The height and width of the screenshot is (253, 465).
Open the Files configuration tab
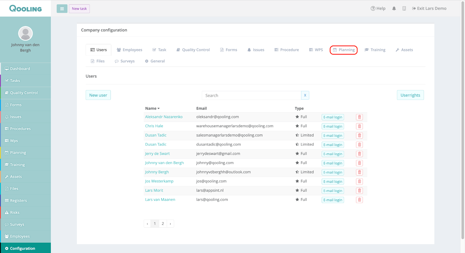click(98, 61)
